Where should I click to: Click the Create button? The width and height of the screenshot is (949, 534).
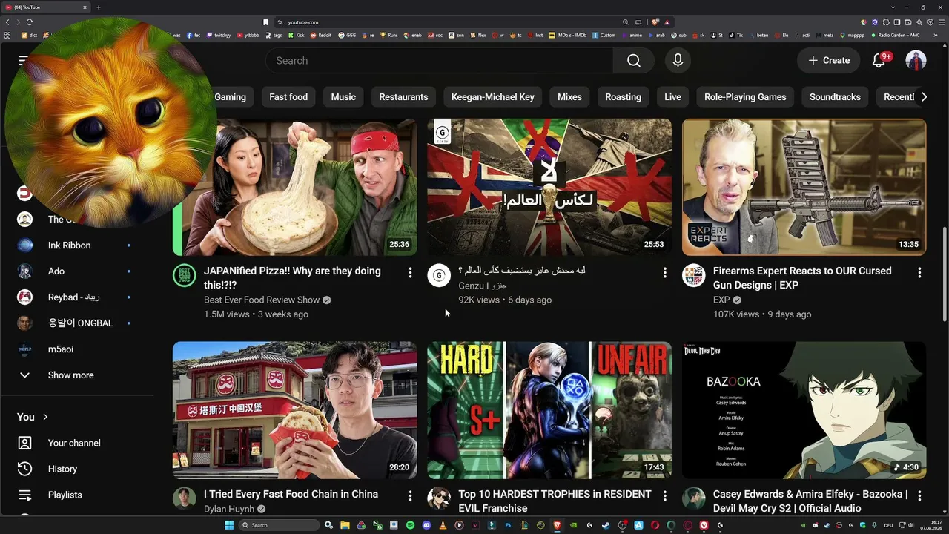829,61
